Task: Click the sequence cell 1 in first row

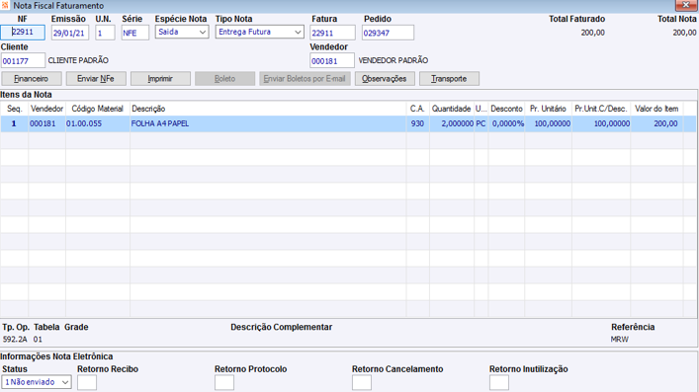Action: [14, 123]
